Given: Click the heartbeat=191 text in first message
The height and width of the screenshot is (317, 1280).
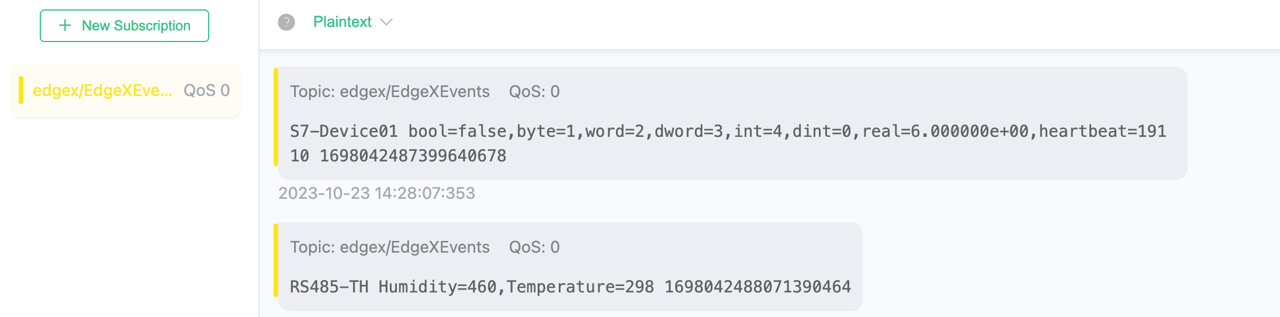Looking at the screenshot, I should coord(1102,131).
